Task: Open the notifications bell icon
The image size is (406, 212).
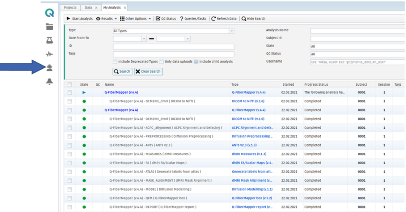Action: [x=50, y=81]
